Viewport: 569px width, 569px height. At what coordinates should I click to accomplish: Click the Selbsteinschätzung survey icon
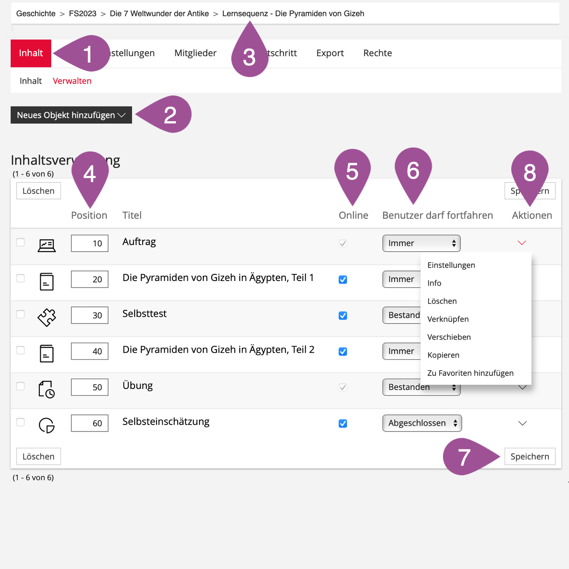pyautogui.click(x=46, y=425)
